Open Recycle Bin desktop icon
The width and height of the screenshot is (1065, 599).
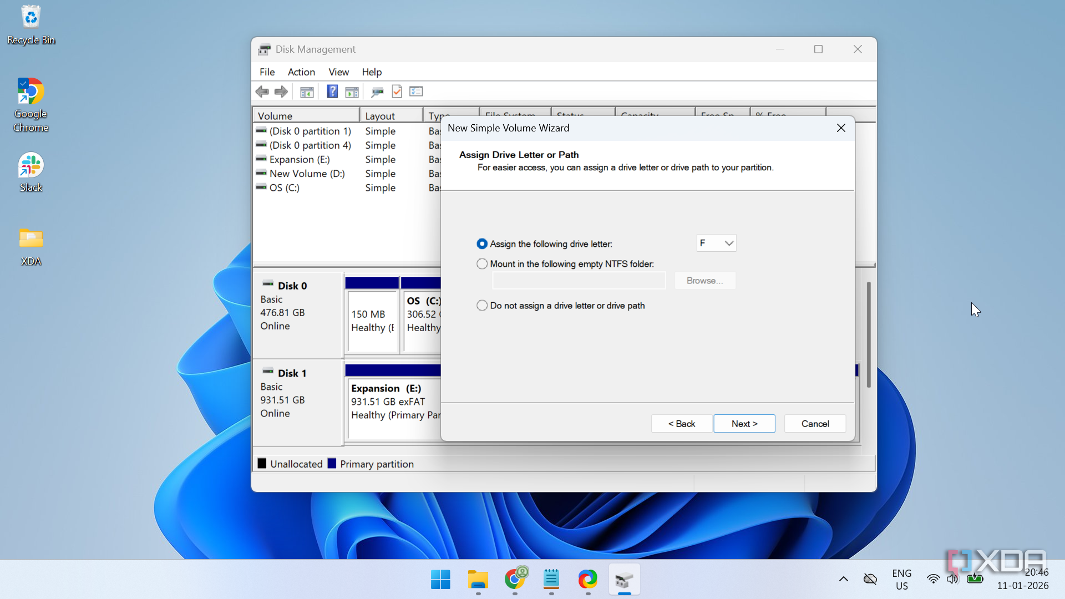coord(31,25)
